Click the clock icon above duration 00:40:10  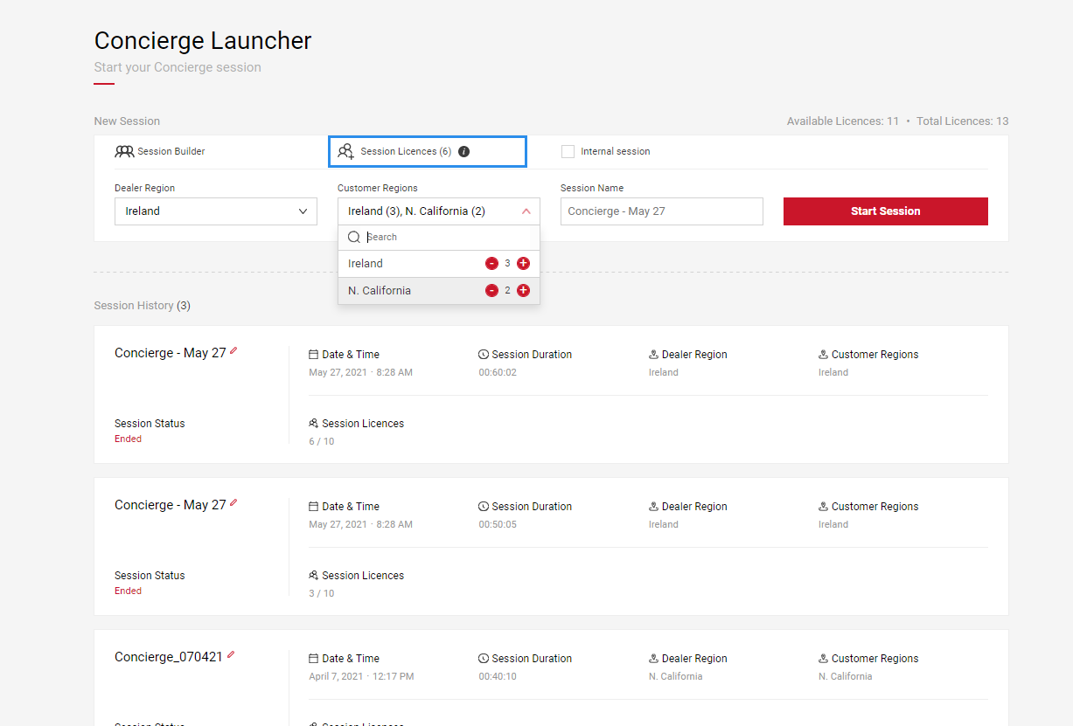pos(484,659)
